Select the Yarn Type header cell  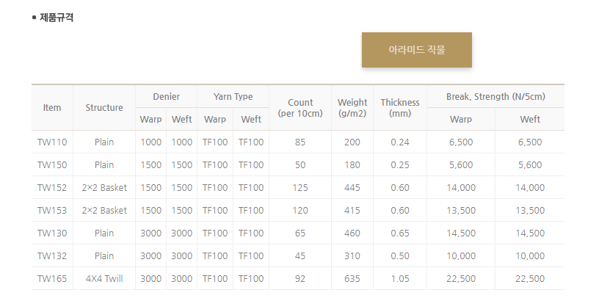click(233, 97)
